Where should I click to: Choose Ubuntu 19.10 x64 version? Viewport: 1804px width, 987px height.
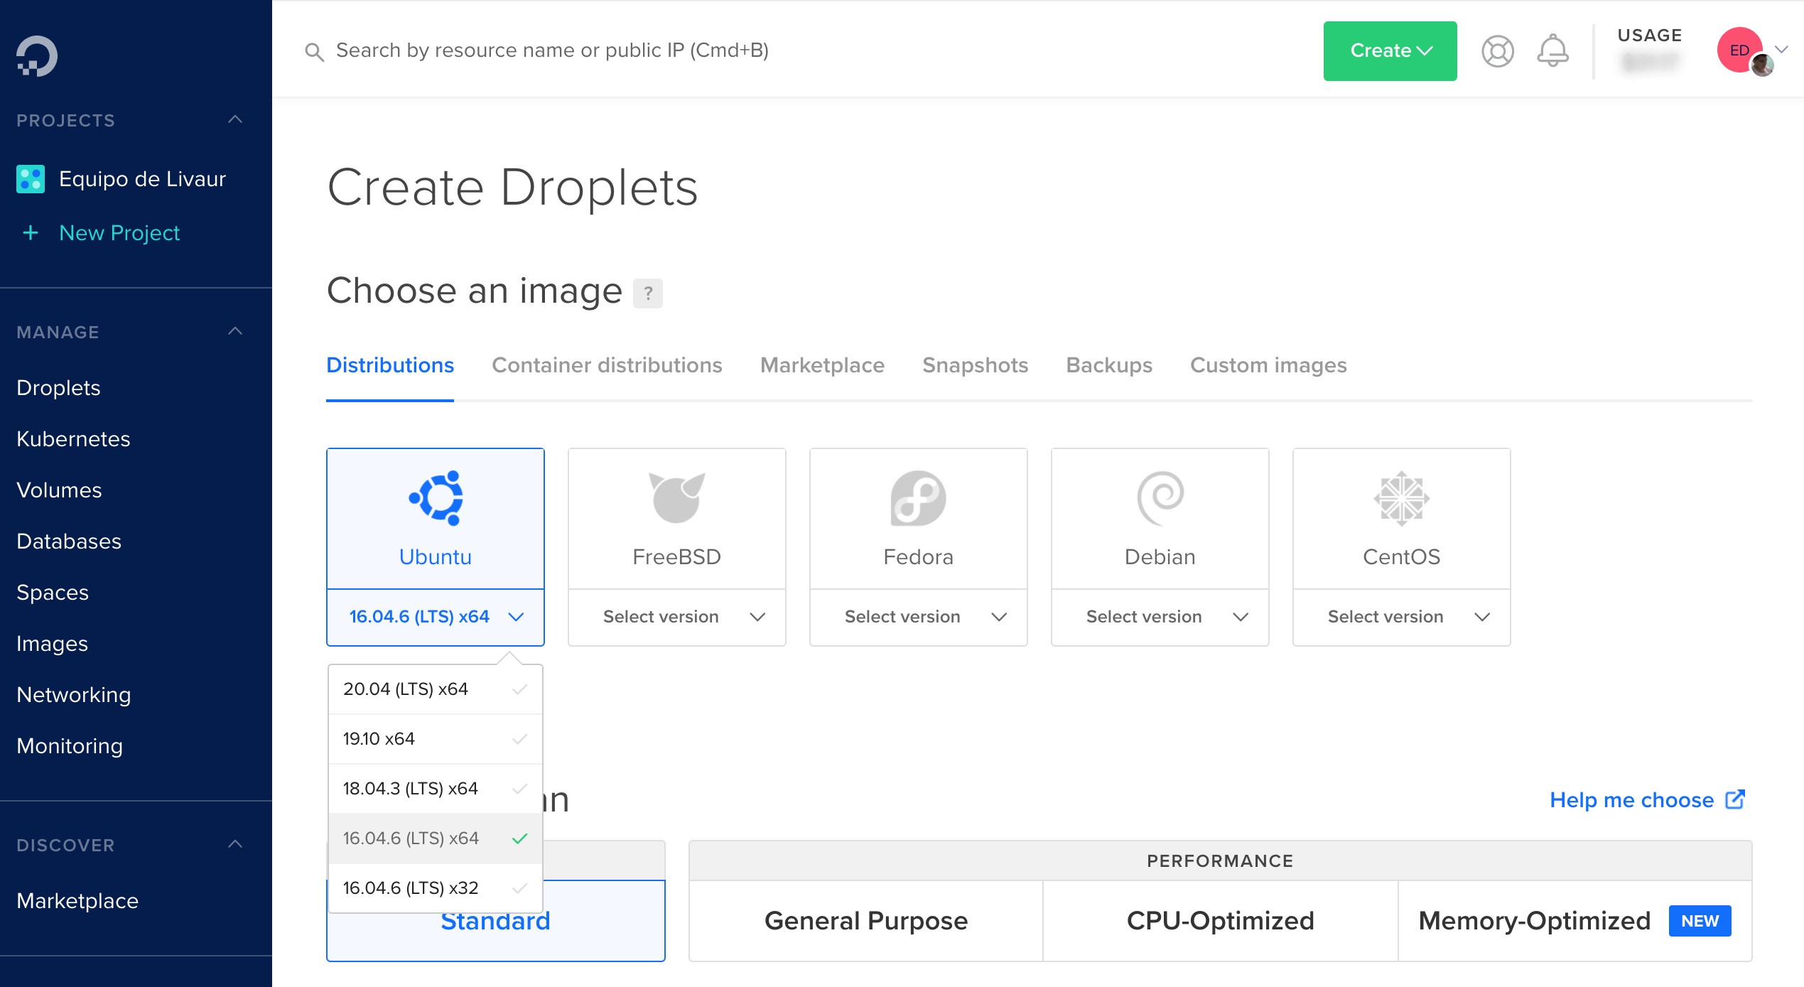click(436, 739)
